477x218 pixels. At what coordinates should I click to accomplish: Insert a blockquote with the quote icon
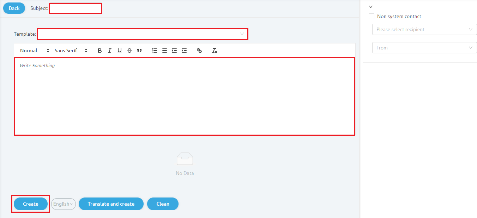click(x=139, y=51)
